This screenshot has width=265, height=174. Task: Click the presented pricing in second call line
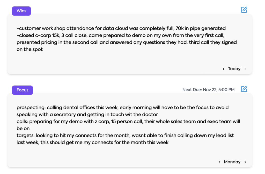click(x=127, y=42)
